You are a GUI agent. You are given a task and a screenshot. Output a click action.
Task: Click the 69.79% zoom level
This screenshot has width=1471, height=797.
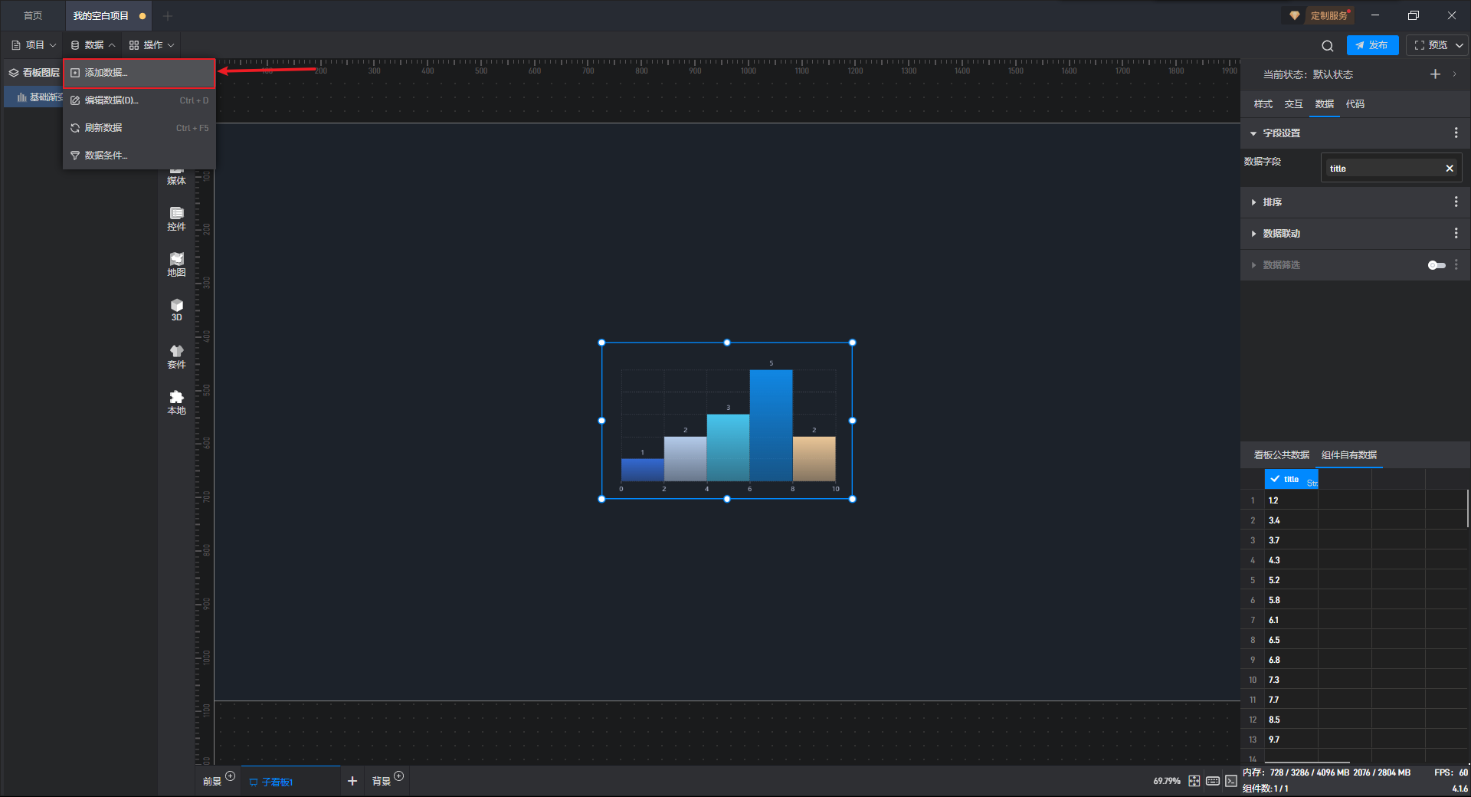point(1167,781)
